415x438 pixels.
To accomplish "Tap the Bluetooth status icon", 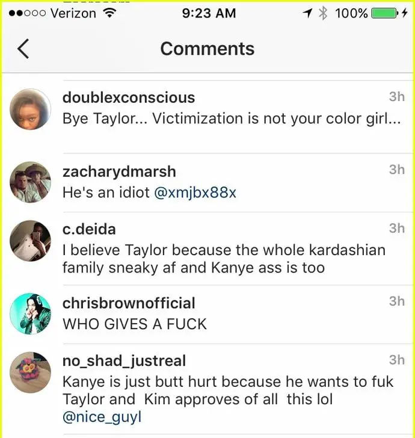I will pos(323,13).
